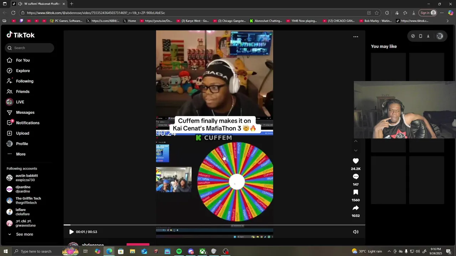
Task: Open the taskbar clock showing 9:16 PM
Action: point(436,251)
